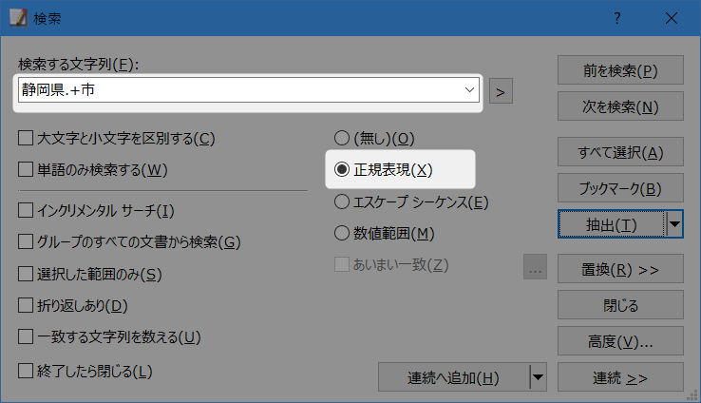Expand 置換(R) >> replace panel
Viewport: 701px width, 403px height.
click(x=620, y=269)
